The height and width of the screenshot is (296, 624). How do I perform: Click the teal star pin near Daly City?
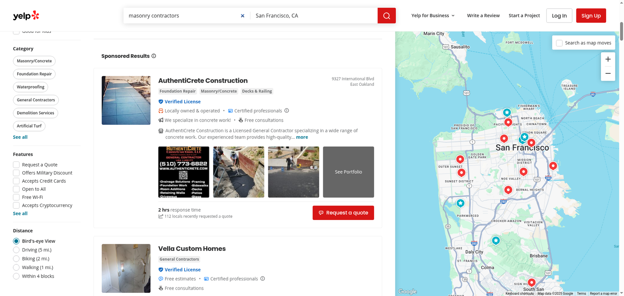tap(496, 241)
